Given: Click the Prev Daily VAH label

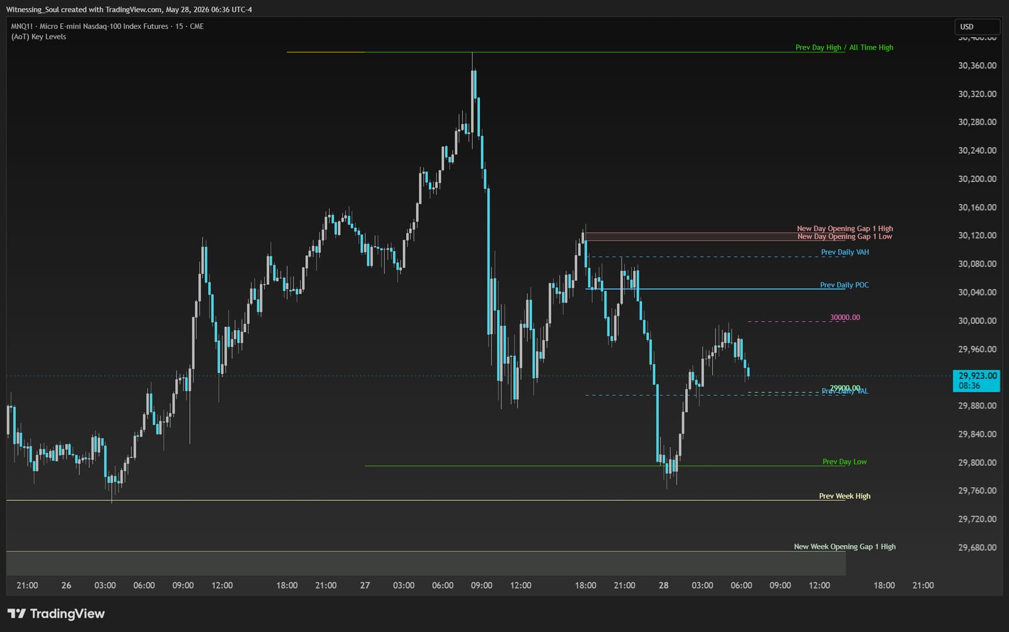Looking at the screenshot, I should (x=845, y=252).
